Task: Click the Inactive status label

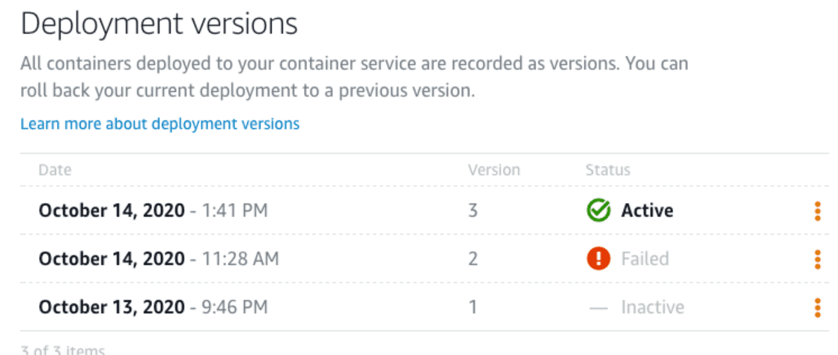Action: click(652, 307)
